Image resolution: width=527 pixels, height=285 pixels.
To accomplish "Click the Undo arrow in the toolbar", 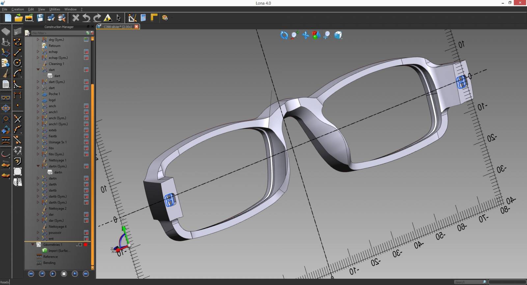I will point(86,18).
